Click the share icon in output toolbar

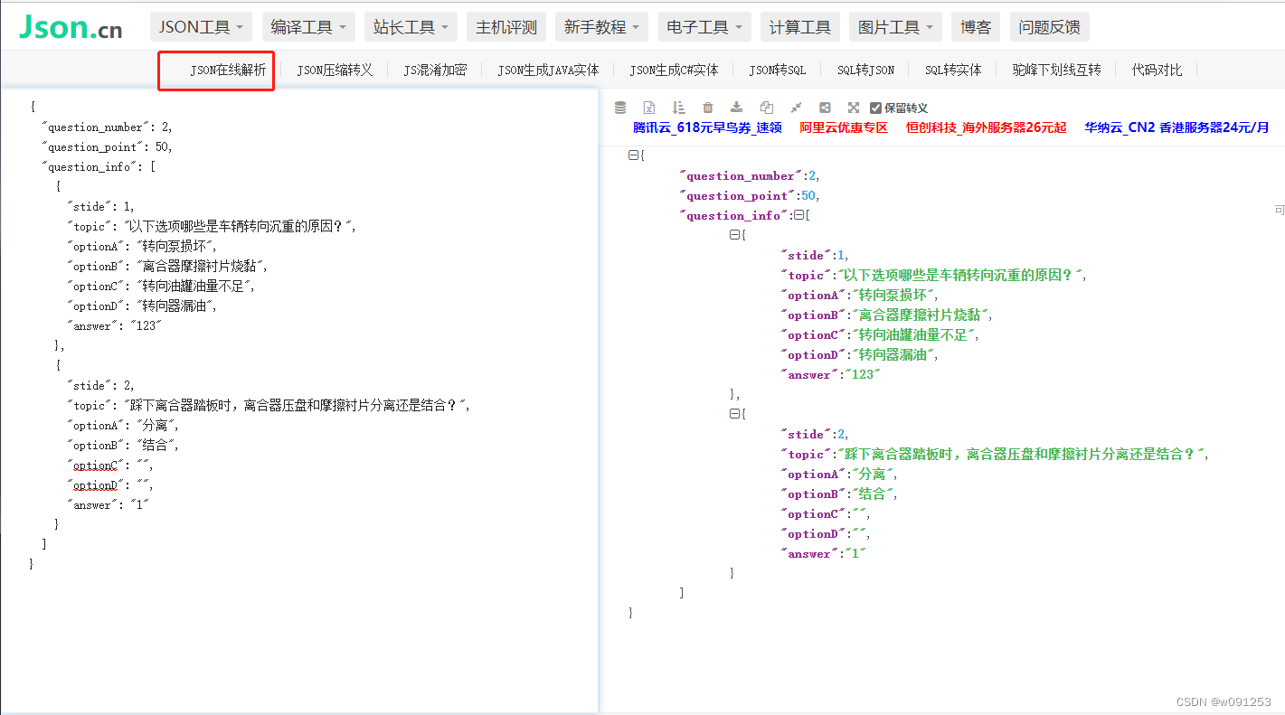coord(825,108)
